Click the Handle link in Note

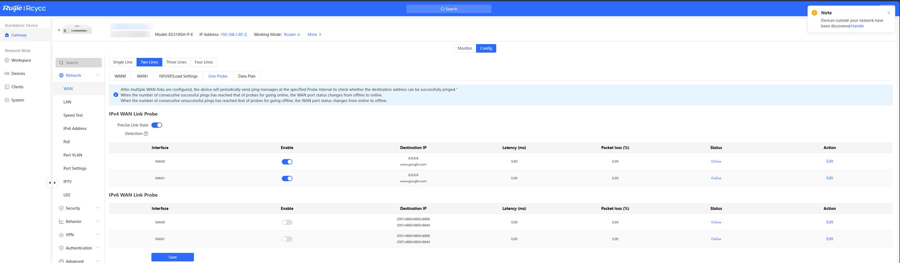tap(857, 26)
